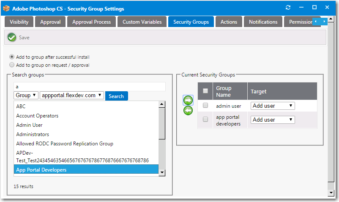Select Add to group on request / approval

pyautogui.click(x=12, y=65)
